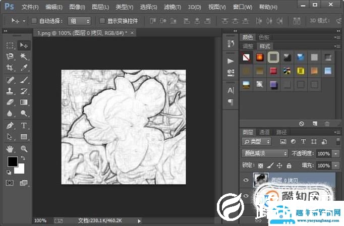The width and height of the screenshot is (344, 226).
Task: Toggle Quick Mask mode
Action: coord(10,183)
